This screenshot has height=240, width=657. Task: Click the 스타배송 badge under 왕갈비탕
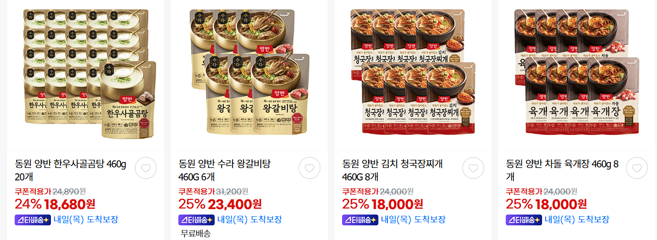(196, 219)
